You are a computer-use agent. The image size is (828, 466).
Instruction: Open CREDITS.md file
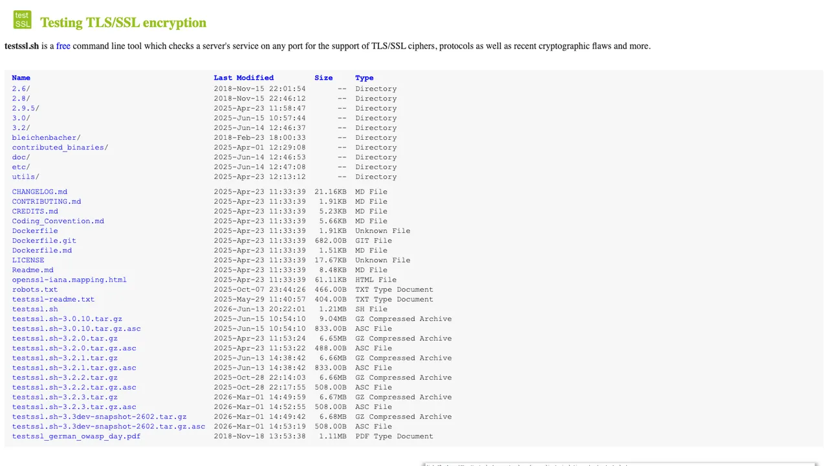(x=35, y=211)
